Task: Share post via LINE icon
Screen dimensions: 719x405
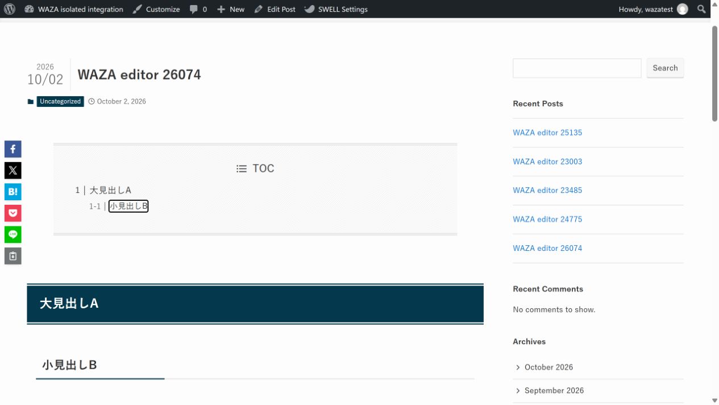Action: tap(13, 234)
